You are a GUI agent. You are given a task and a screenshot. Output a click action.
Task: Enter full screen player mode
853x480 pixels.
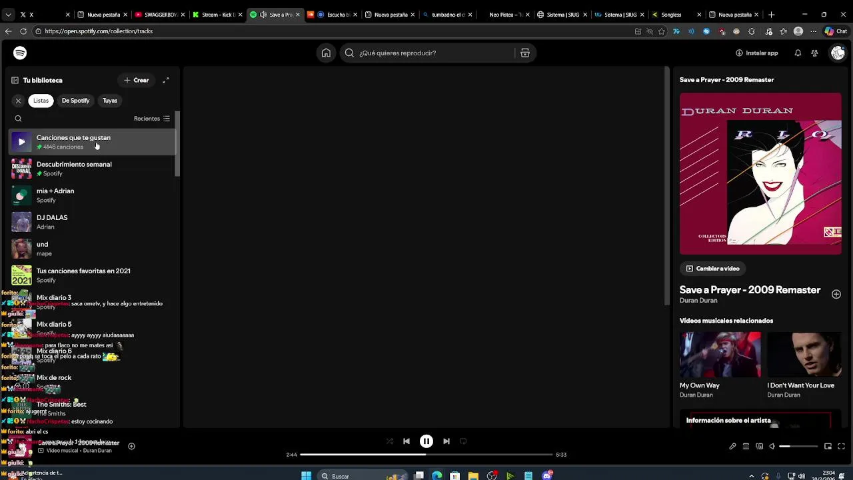[841, 447]
